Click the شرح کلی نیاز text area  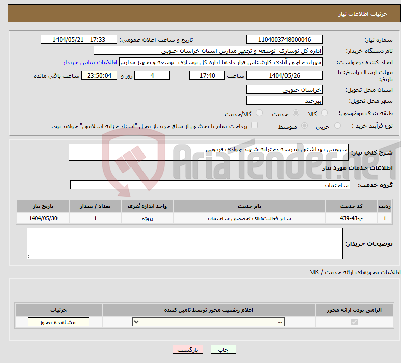pyautogui.click(x=209, y=152)
